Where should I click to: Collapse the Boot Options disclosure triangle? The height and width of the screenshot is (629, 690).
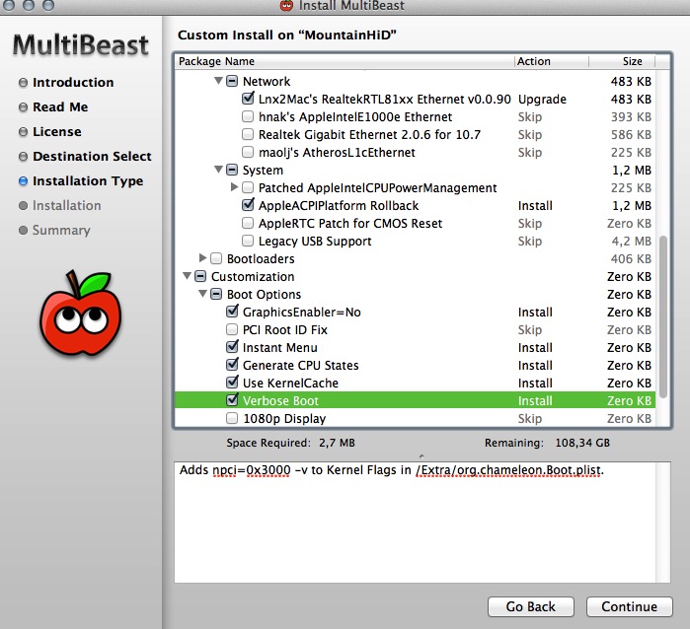pos(202,294)
